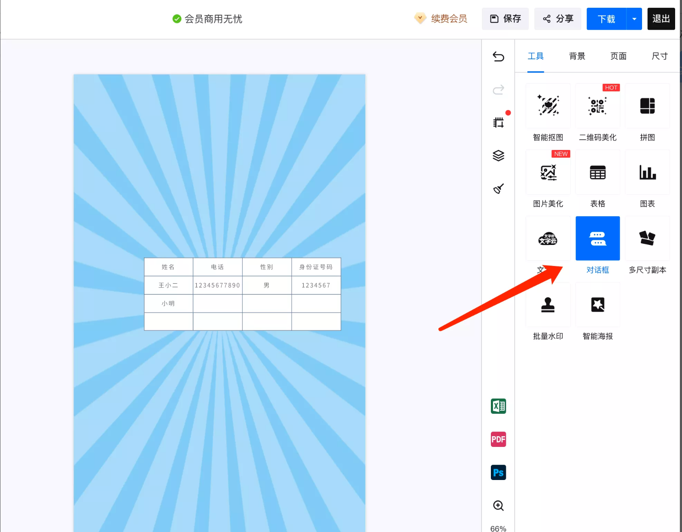The image size is (682, 532).
Task: Click the 续费会员 link
Action: 449,19
